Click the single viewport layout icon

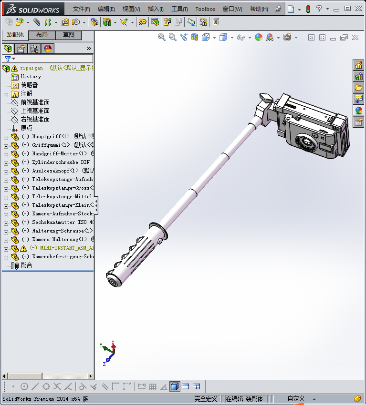[186, 387]
